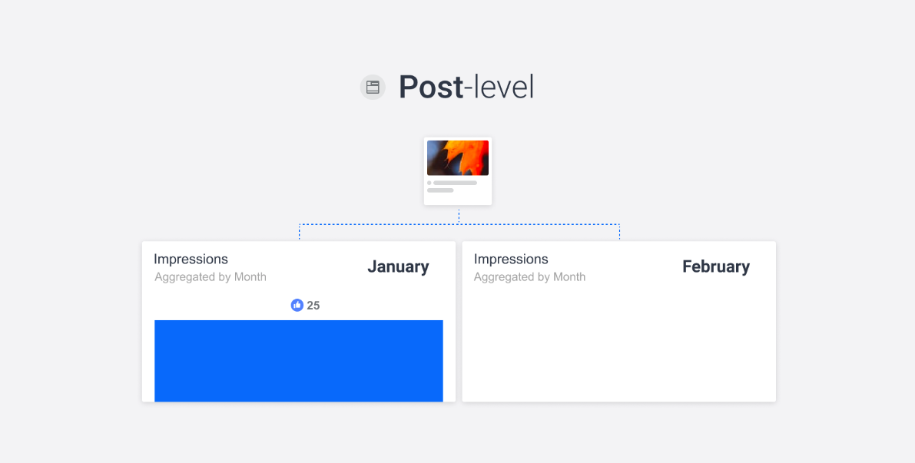Select the bold "Post" word in the heading
The width and height of the screenshot is (915, 463).
point(430,88)
